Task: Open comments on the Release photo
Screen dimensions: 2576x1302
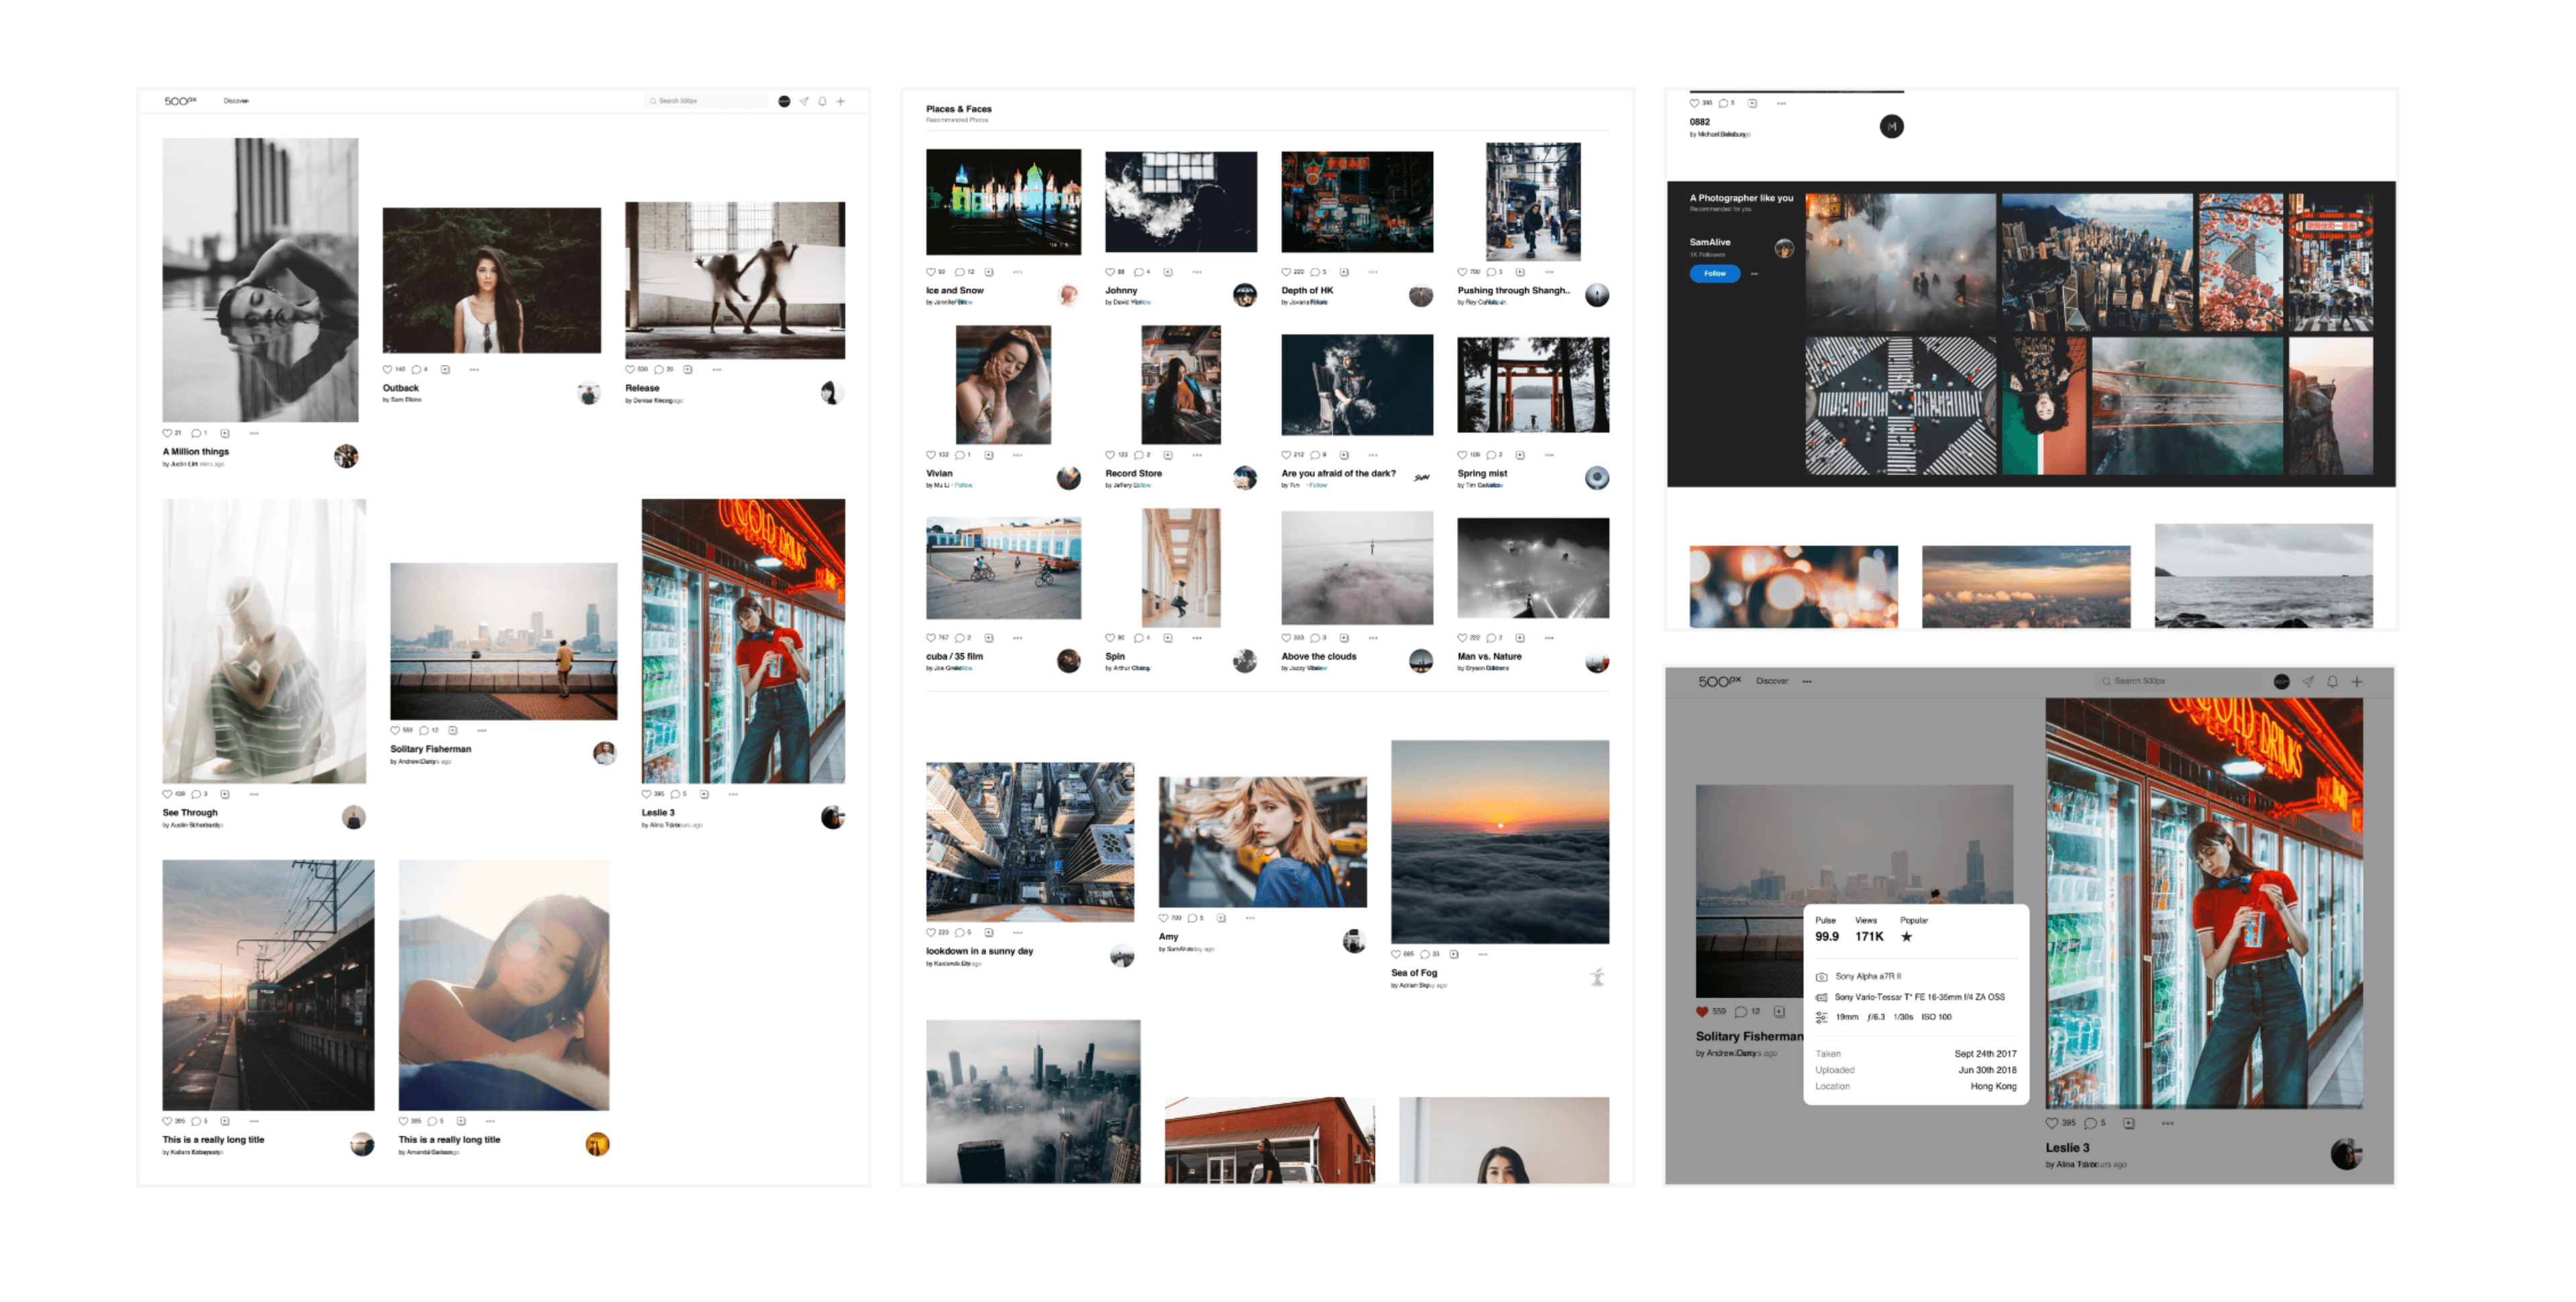Action: coord(658,369)
